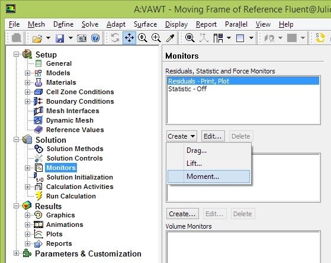Click the open folder toolbar icon
331x263 pixels.
pyautogui.click(x=37, y=39)
